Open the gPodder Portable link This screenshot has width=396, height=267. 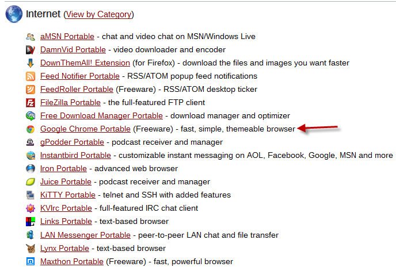(72, 142)
